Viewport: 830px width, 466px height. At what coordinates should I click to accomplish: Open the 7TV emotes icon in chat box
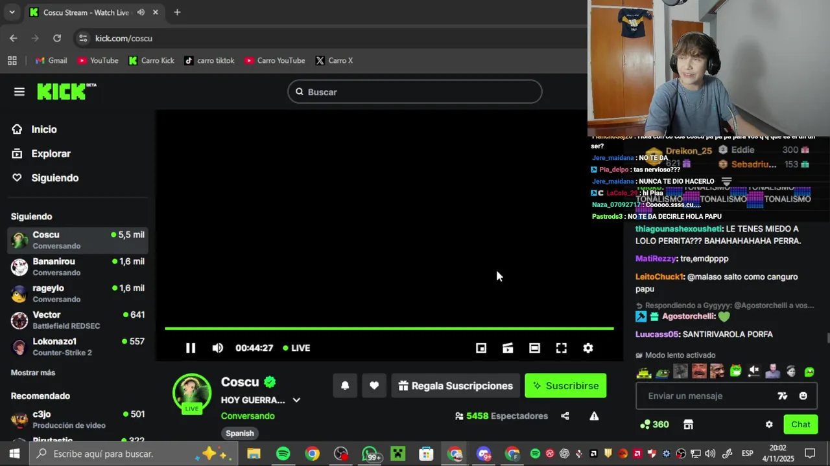pos(783,396)
